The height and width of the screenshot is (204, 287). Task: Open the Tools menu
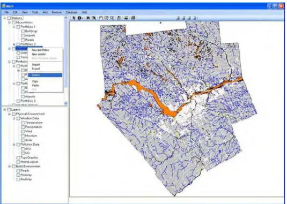click(x=35, y=12)
